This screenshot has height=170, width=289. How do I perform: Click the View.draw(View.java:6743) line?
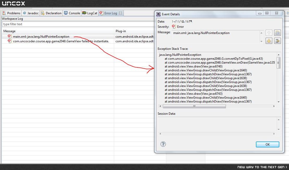click(194, 94)
